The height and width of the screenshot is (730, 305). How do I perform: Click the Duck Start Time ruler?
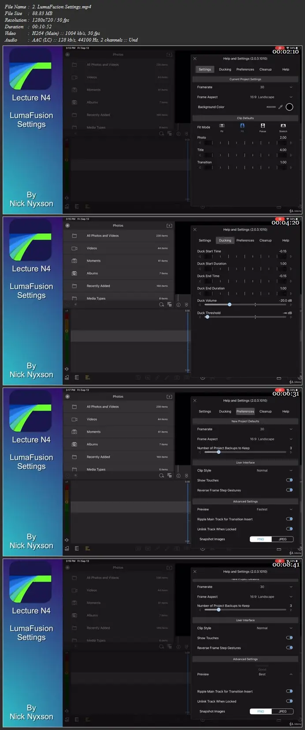tap(245, 256)
